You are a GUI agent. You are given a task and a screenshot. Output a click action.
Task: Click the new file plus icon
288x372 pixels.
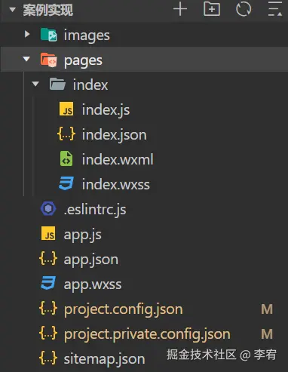(180, 9)
